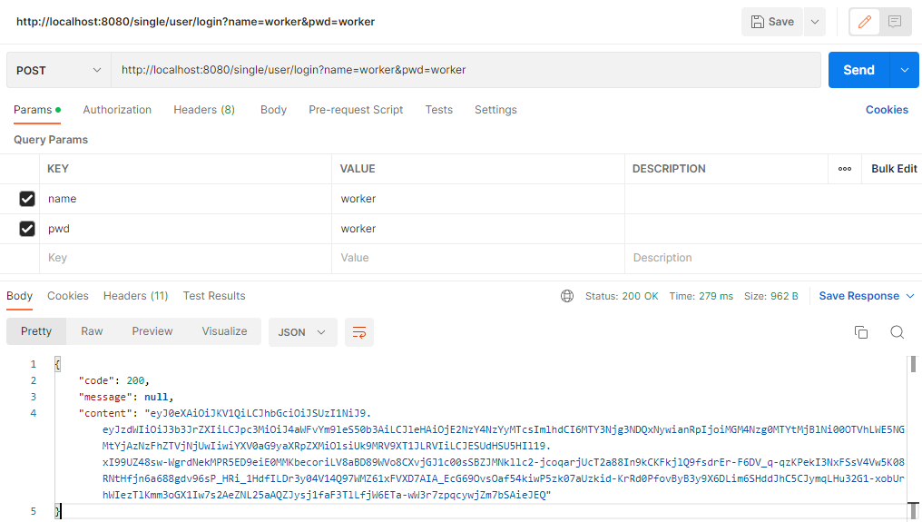This screenshot has height=522, width=922.
Task: Uncheck the pwd parameter checkbox
Action: [x=27, y=229]
